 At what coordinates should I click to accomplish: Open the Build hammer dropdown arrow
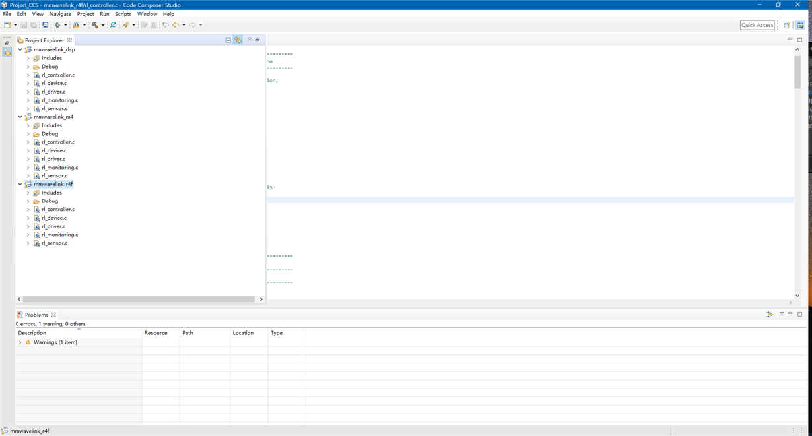point(103,25)
